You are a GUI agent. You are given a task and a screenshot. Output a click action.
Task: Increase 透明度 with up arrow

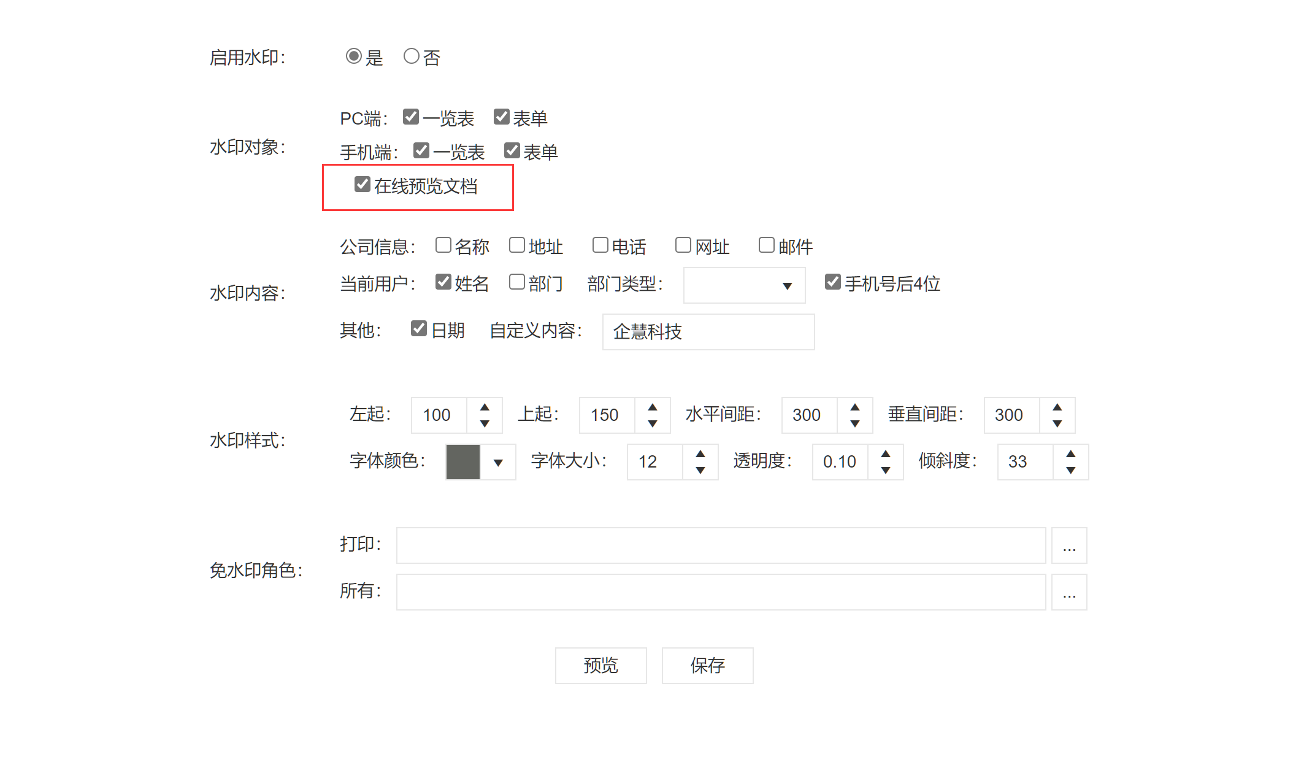coord(886,454)
